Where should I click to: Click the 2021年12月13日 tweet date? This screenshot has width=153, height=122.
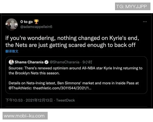point(39,100)
